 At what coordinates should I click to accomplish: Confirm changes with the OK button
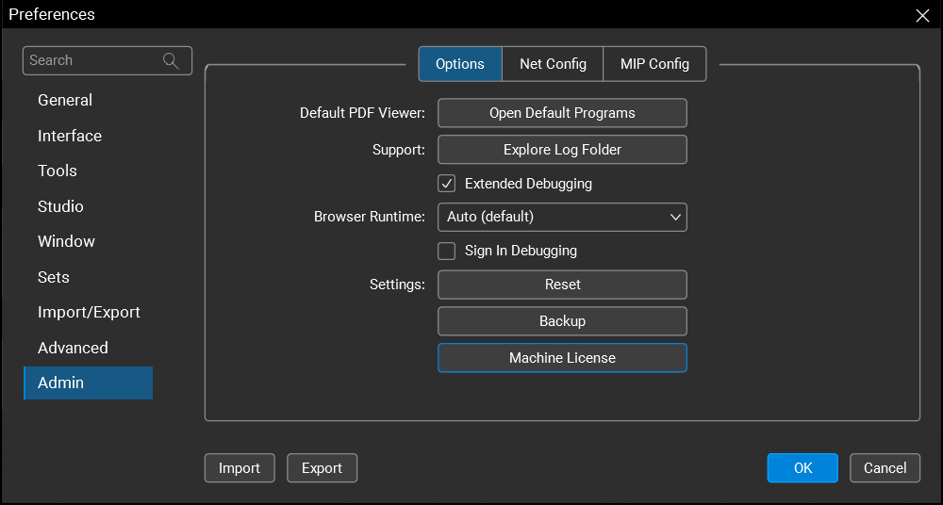click(802, 468)
